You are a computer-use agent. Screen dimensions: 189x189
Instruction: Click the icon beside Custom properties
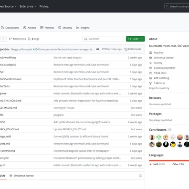tap(150, 68)
